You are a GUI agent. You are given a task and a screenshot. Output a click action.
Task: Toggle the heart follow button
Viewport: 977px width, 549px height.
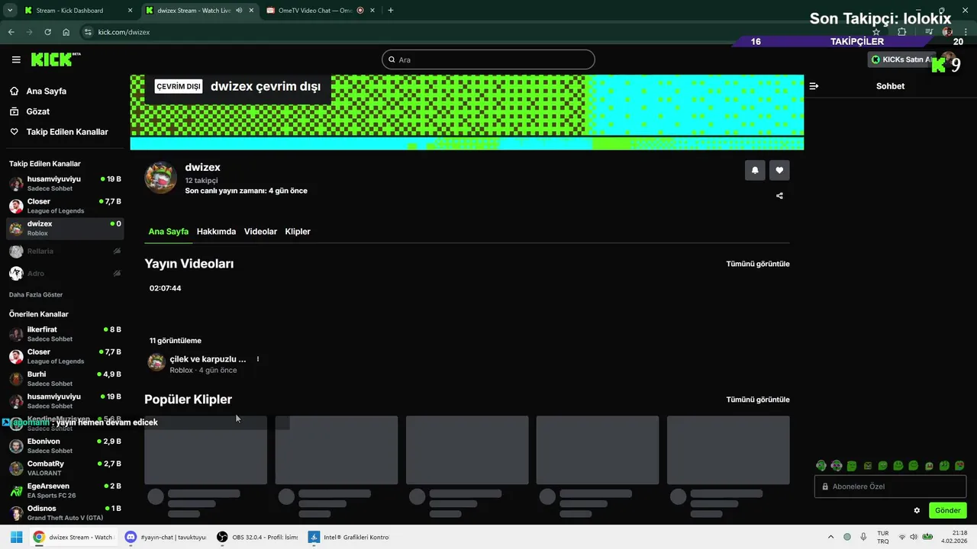point(779,170)
